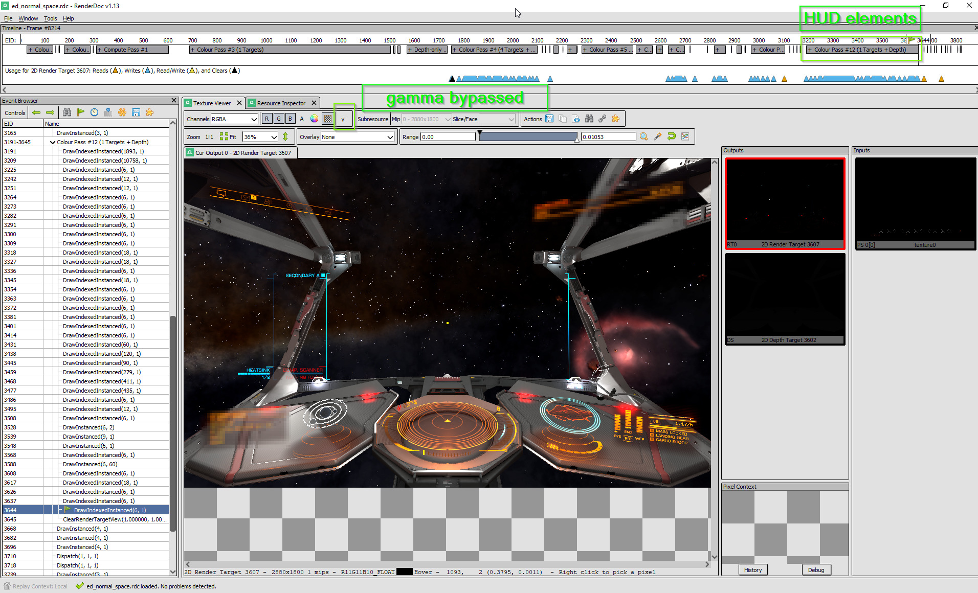Expand Compute Pass #1 in the timeline
Screen dimensions: 978x593
click(x=99, y=50)
